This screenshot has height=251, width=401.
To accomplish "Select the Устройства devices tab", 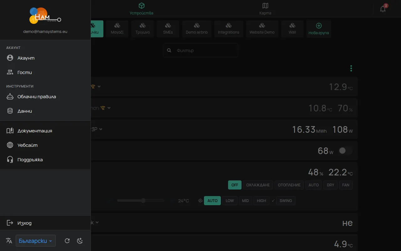I will pos(142,9).
